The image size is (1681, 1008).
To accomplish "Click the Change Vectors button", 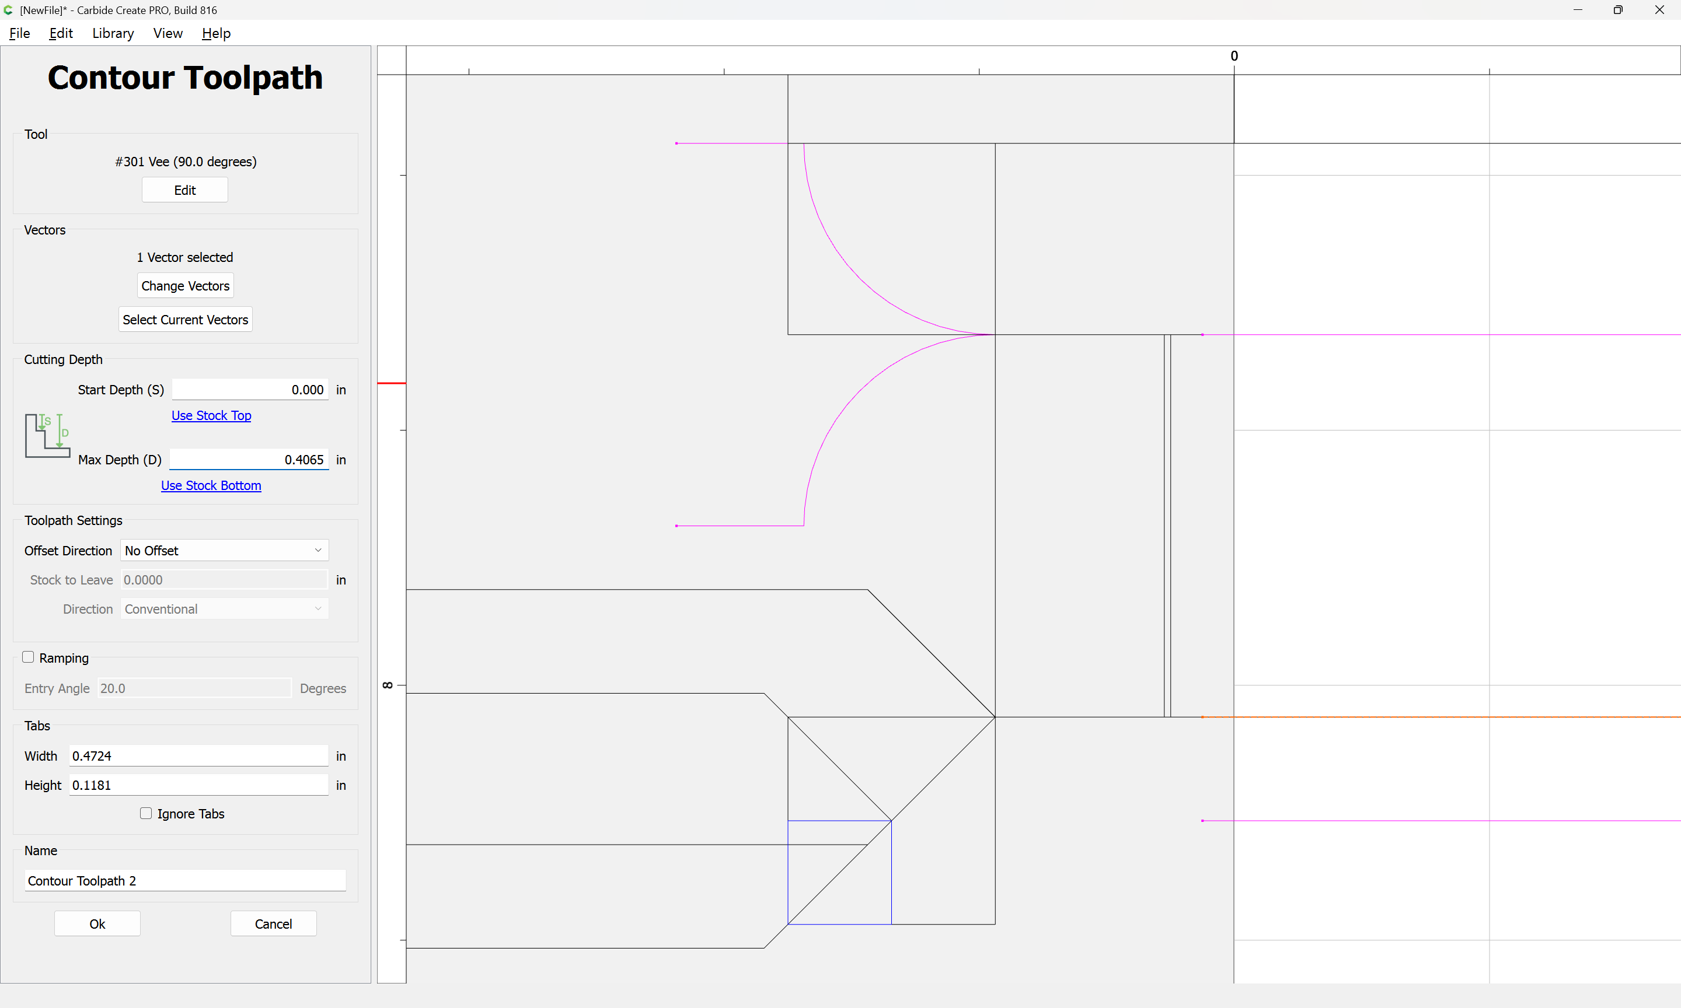I will [x=186, y=286].
